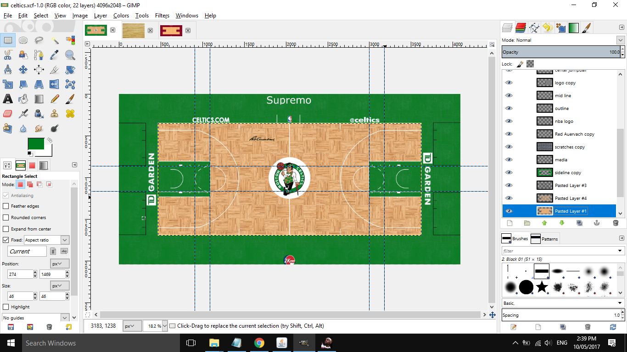627x352 pixels.
Task: Select the Rectangle Select tool
Action: click(x=8, y=40)
